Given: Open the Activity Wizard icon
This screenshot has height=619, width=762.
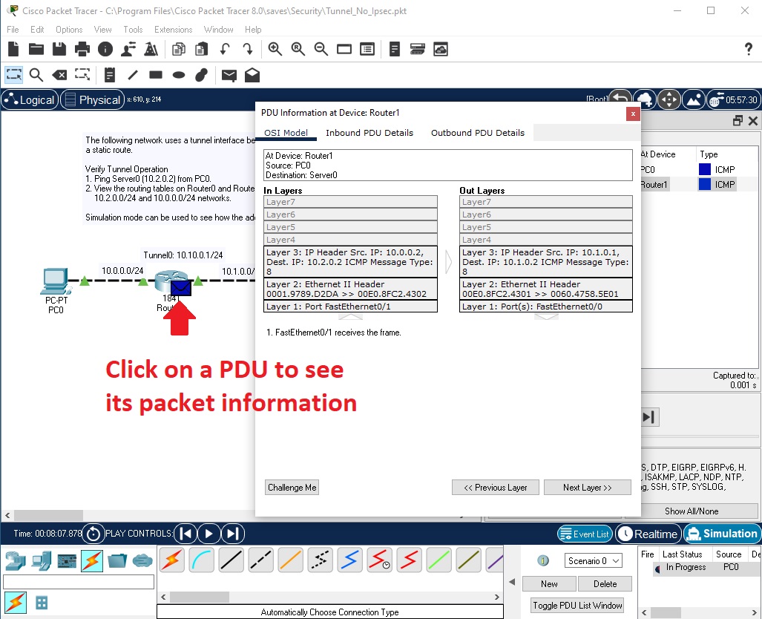Looking at the screenshot, I should click(128, 49).
